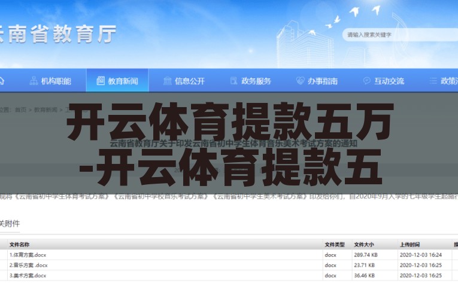The width and height of the screenshot is (458, 286).
Task: Click the 政务服务 document icon
Action: tap(233, 81)
